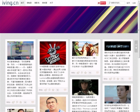The image size is (140, 112).
Task: Share 塞尔达 card to Weibo icon
Action: point(78,73)
